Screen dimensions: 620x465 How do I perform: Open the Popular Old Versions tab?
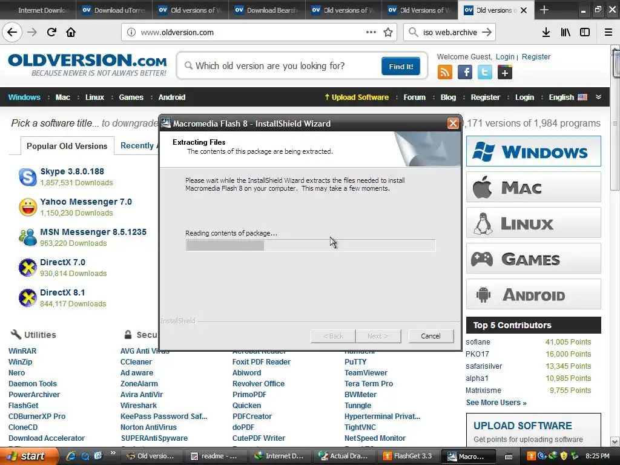[x=67, y=146]
